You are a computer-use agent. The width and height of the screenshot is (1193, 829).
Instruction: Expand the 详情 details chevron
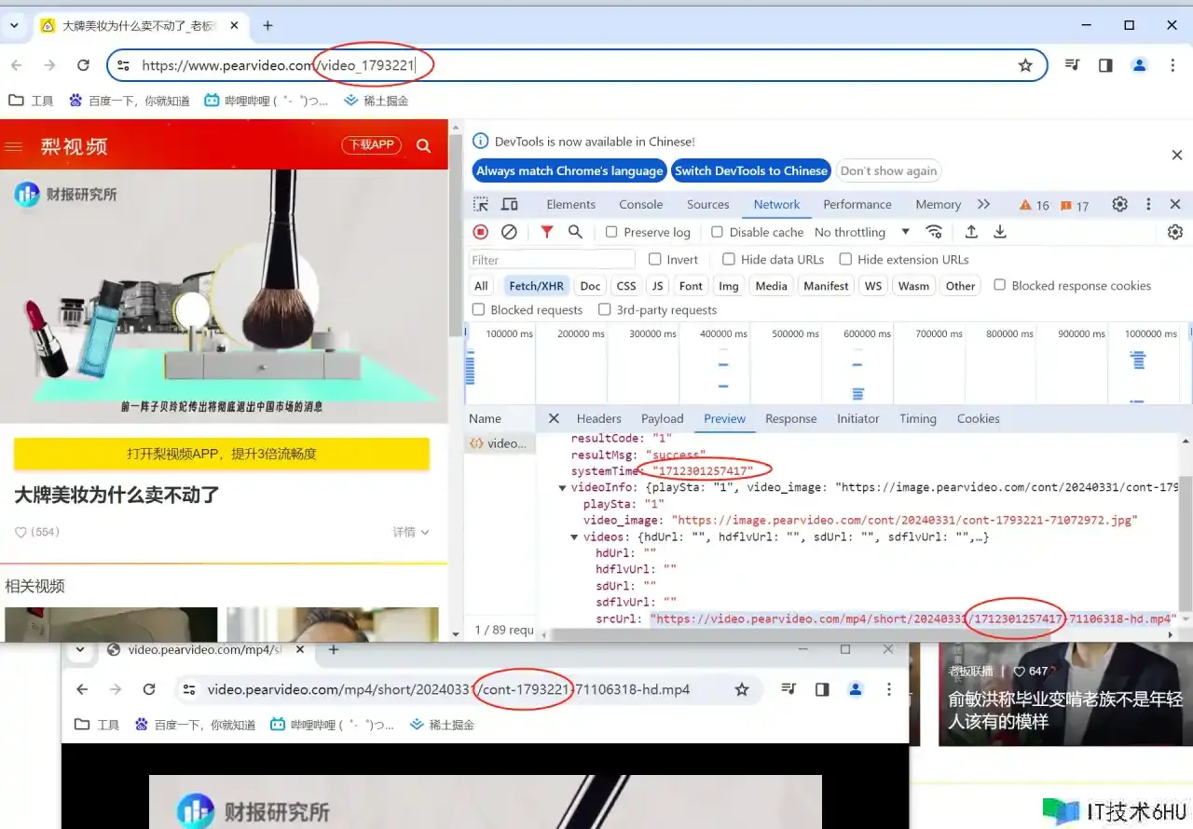pos(411,532)
